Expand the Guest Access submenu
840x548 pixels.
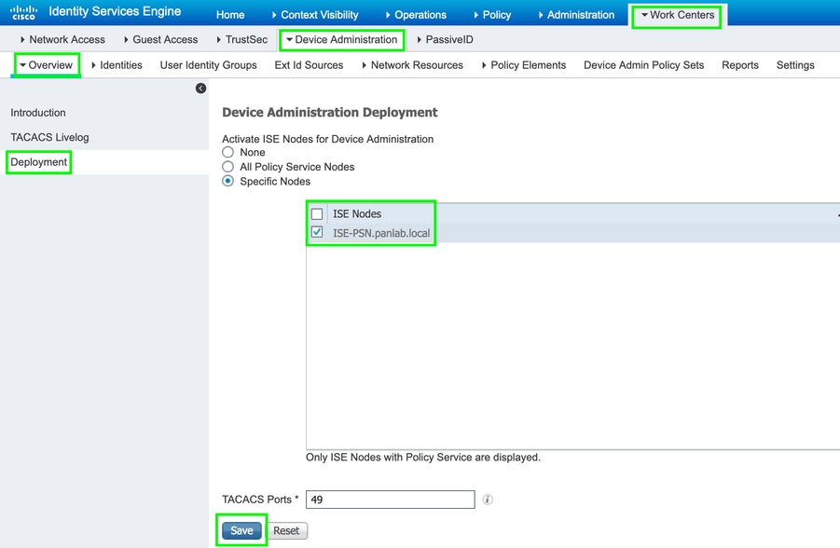[160, 40]
